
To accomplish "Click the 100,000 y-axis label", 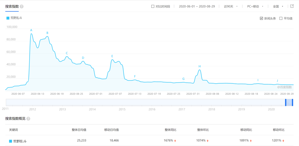I will 12,27.
